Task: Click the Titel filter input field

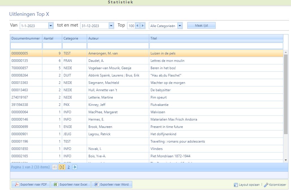Action: [x=216, y=46]
